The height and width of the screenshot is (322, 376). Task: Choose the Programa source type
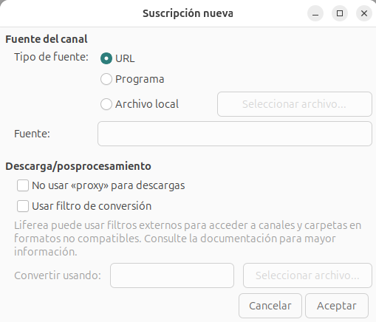click(106, 79)
